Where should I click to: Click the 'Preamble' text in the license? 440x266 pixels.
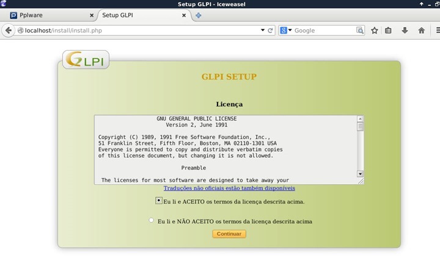click(193, 168)
